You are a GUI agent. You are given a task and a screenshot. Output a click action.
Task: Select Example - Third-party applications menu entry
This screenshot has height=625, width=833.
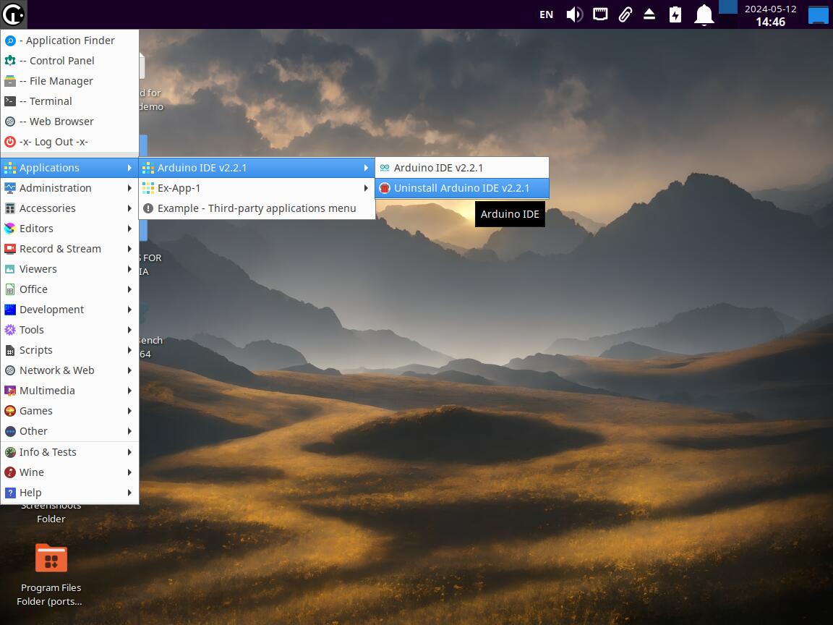(x=257, y=208)
